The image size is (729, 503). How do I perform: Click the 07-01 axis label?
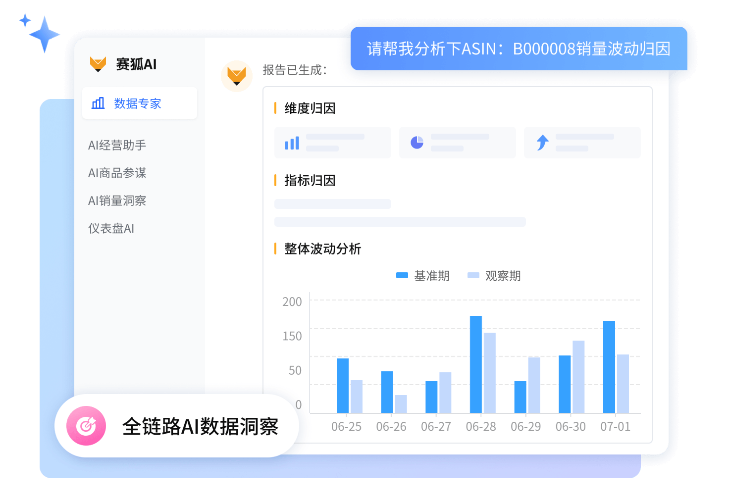(x=616, y=426)
